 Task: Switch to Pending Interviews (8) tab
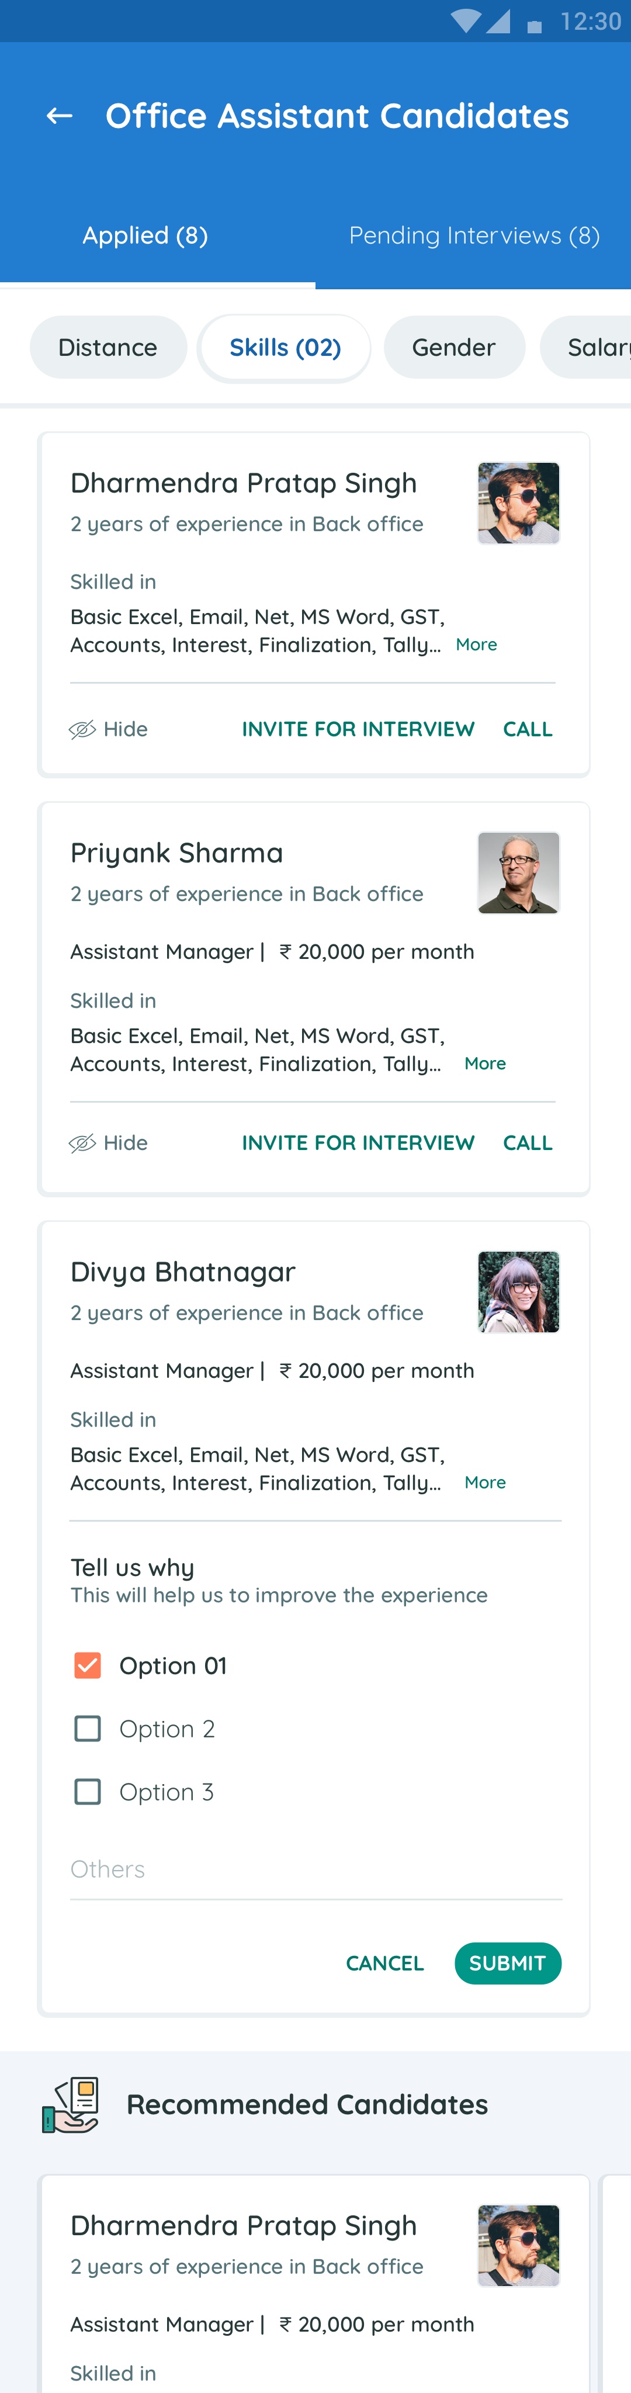(474, 236)
